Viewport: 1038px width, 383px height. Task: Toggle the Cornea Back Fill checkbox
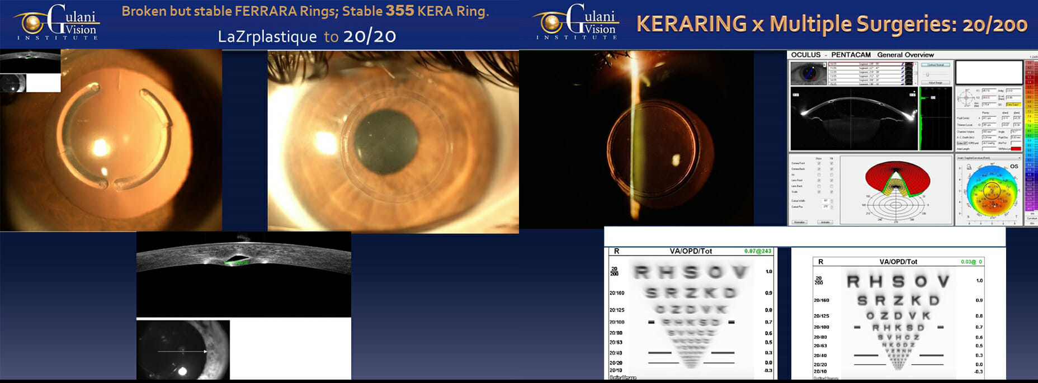pos(832,169)
